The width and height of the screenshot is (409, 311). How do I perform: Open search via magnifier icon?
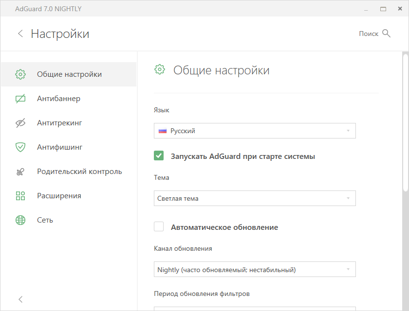click(386, 34)
